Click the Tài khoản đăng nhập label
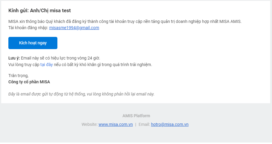Viewport: 272px width, 144px height. (x=28, y=28)
